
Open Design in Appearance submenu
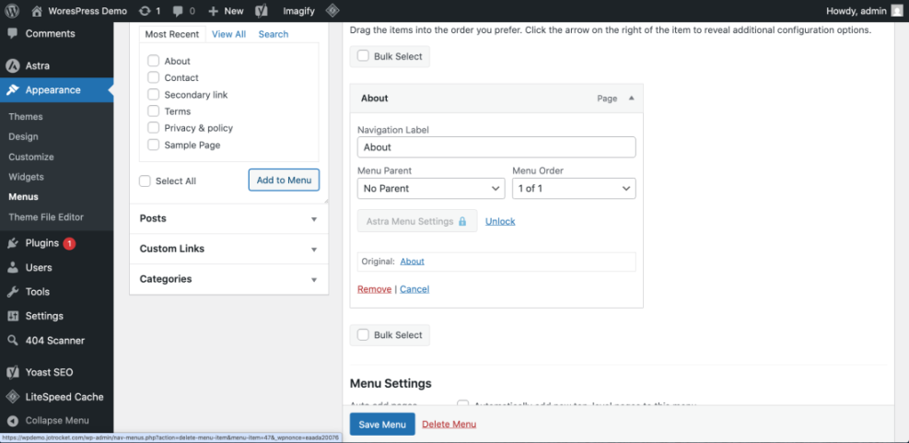click(23, 137)
